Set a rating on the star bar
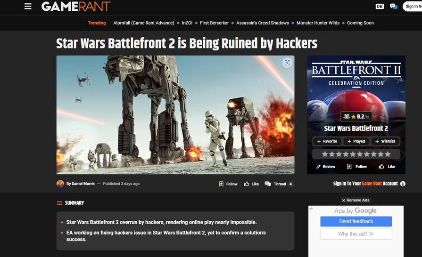This screenshot has width=422, height=257. [x=356, y=154]
